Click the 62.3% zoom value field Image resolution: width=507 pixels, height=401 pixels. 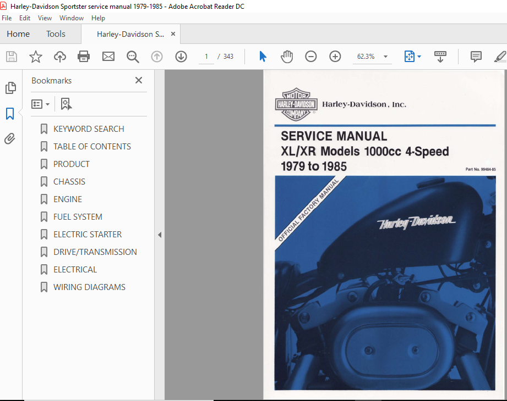coord(366,57)
